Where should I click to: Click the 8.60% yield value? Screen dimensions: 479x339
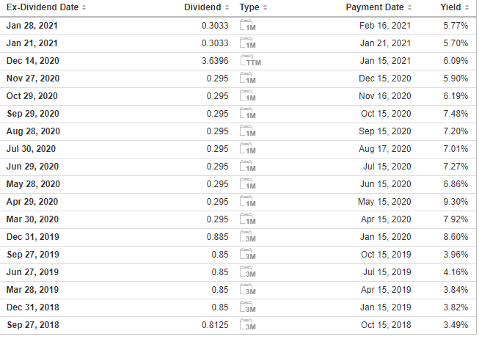pos(456,237)
